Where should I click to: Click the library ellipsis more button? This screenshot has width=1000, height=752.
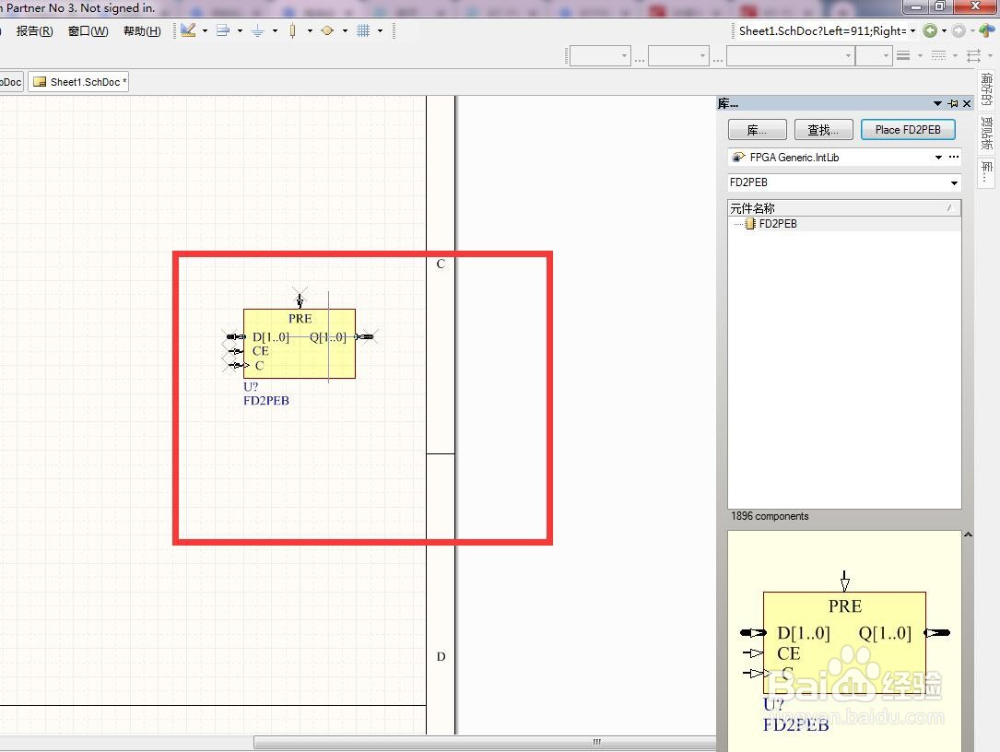pyautogui.click(x=953, y=157)
